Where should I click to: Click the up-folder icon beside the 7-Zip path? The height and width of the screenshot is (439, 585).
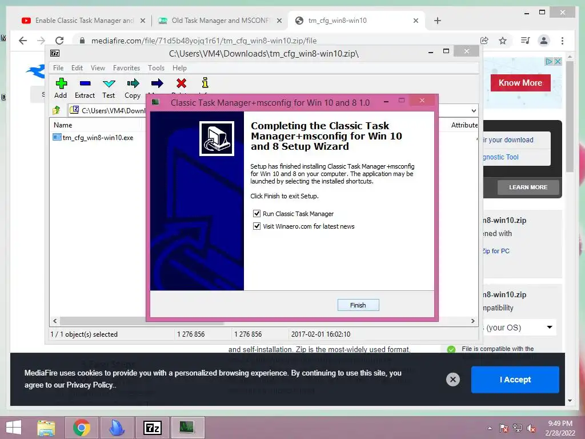pyautogui.click(x=57, y=110)
